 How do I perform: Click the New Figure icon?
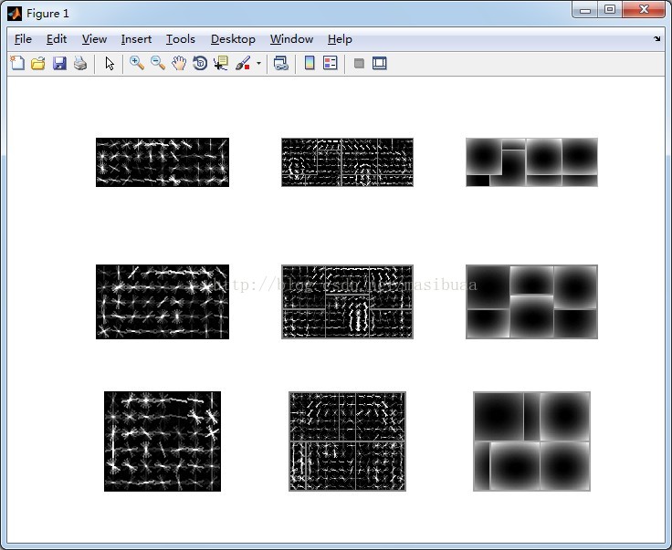click(17, 63)
